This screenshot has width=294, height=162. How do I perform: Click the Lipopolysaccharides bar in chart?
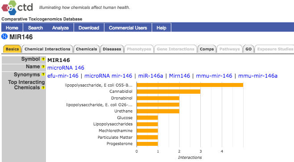coord(147,124)
